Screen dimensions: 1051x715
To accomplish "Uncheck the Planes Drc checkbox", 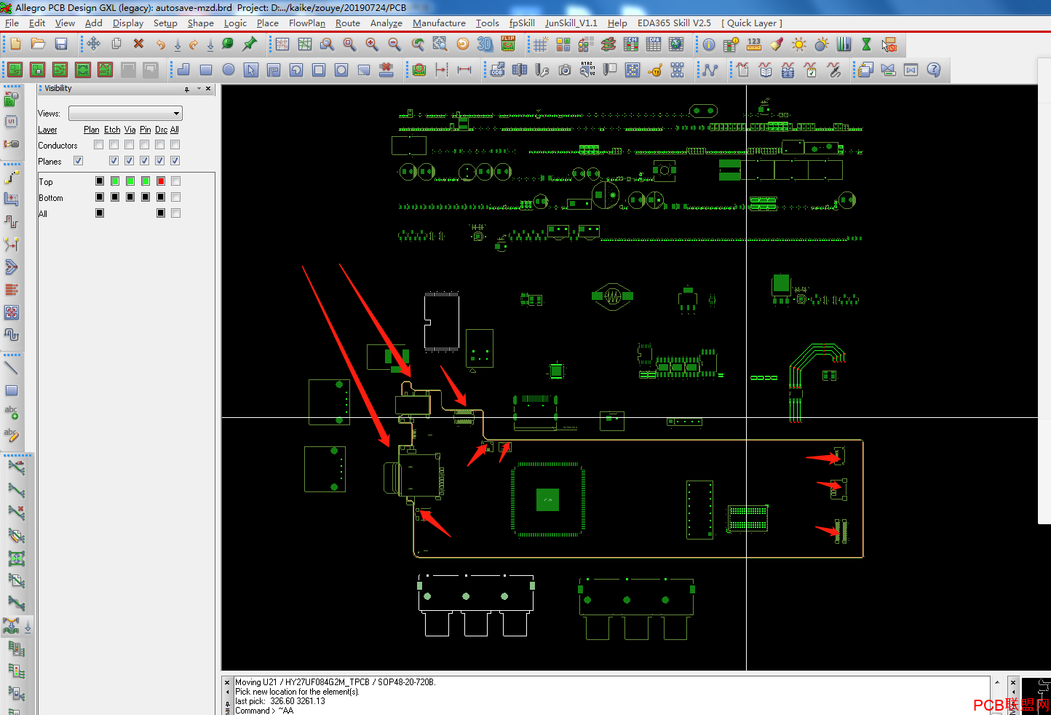I will coord(160,161).
